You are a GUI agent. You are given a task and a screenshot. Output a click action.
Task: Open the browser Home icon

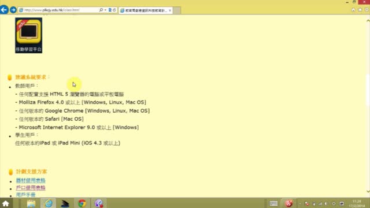(353, 10)
